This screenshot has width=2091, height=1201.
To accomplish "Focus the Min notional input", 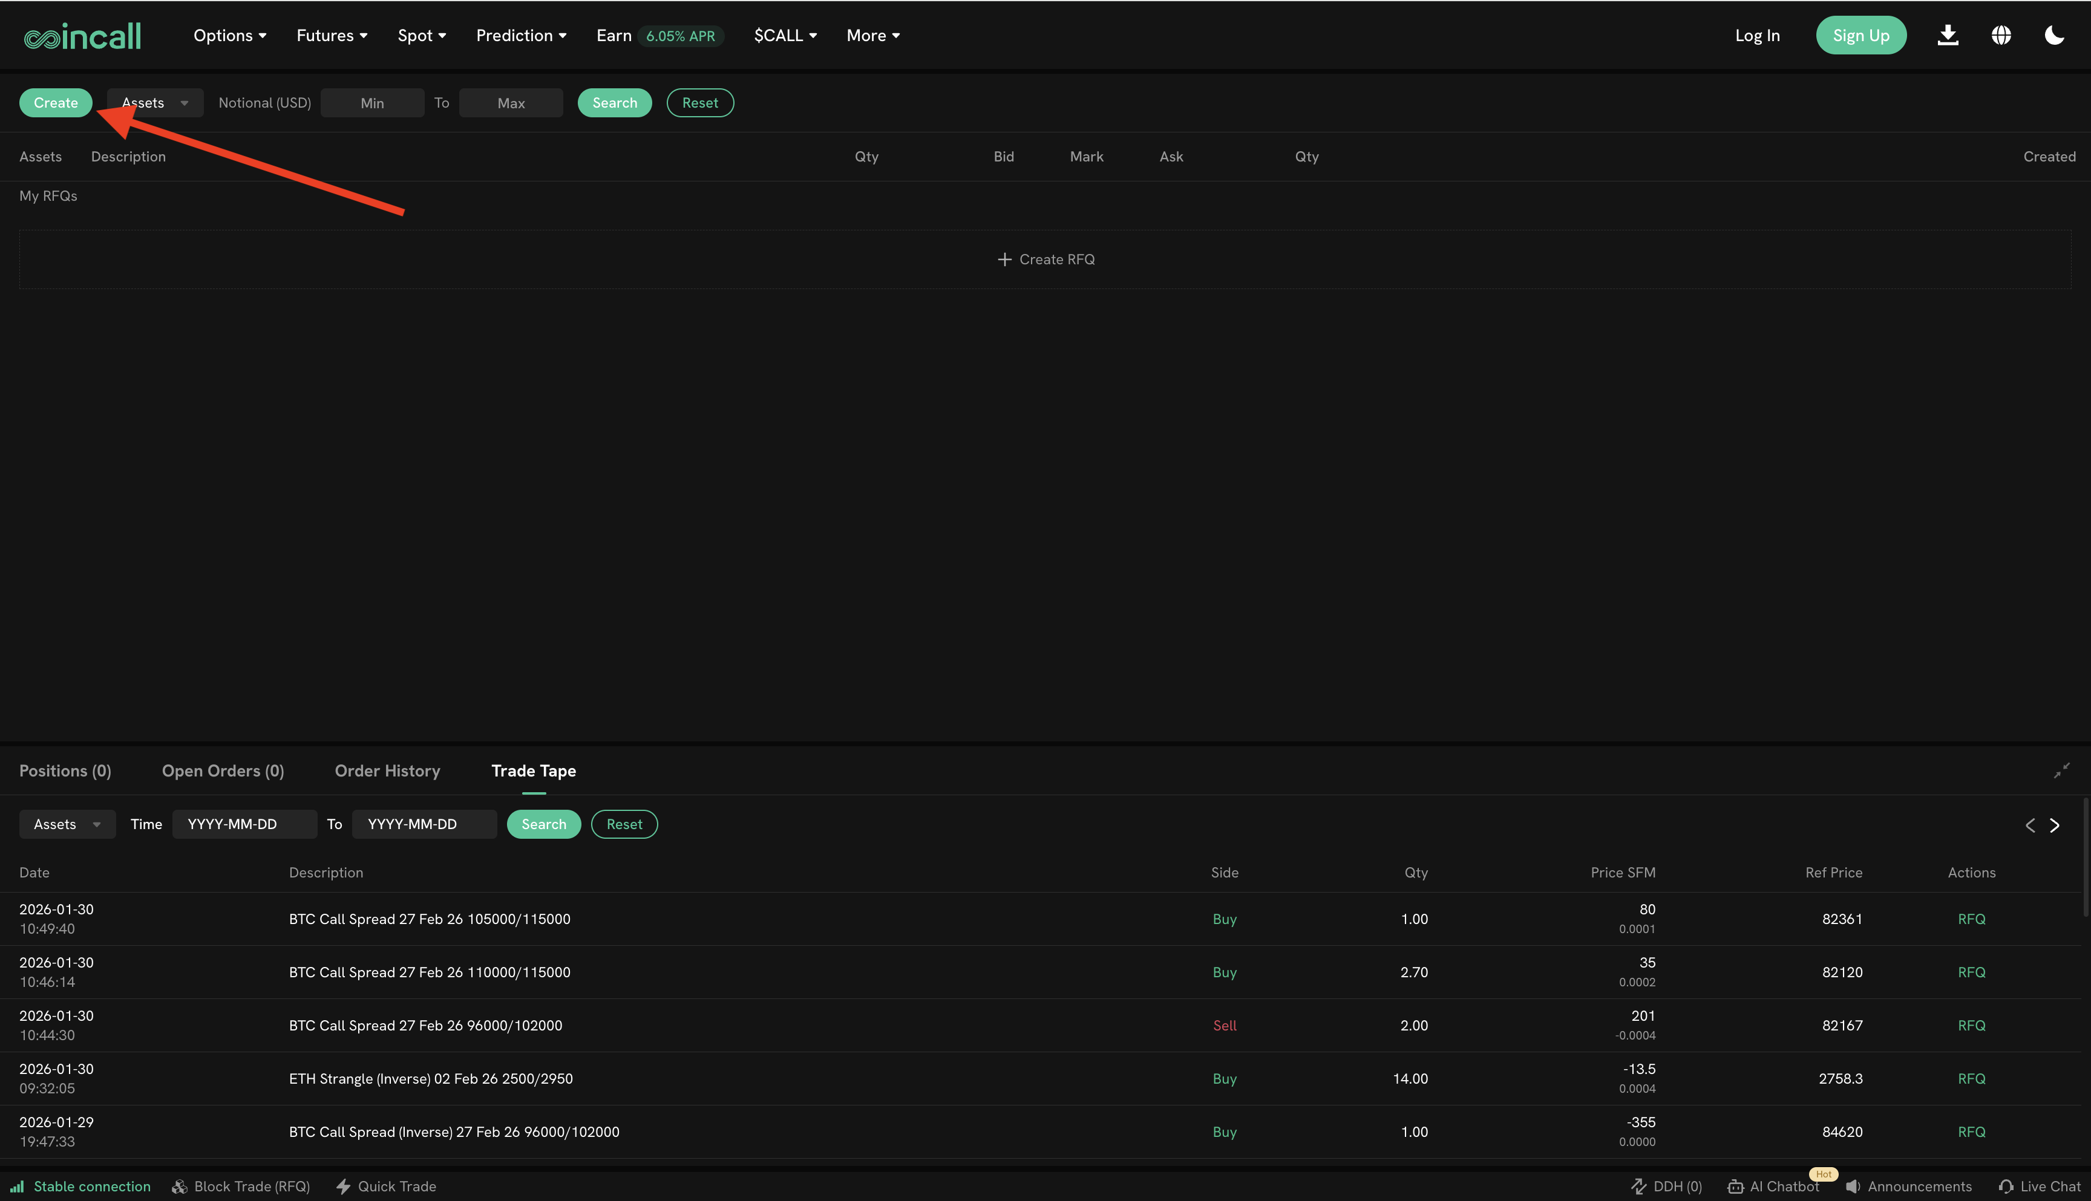I will pyautogui.click(x=372, y=103).
